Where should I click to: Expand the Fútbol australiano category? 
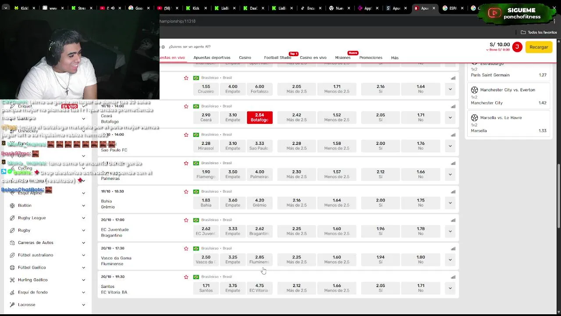[x=83, y=255]
